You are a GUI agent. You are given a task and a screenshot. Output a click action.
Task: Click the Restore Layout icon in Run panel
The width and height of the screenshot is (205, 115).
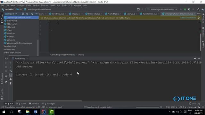click(6, 76)
